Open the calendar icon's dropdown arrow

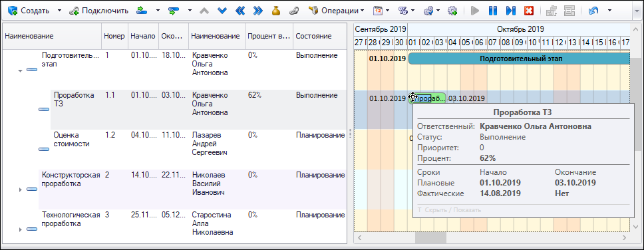pyautogui.click(x=388, y=11)
